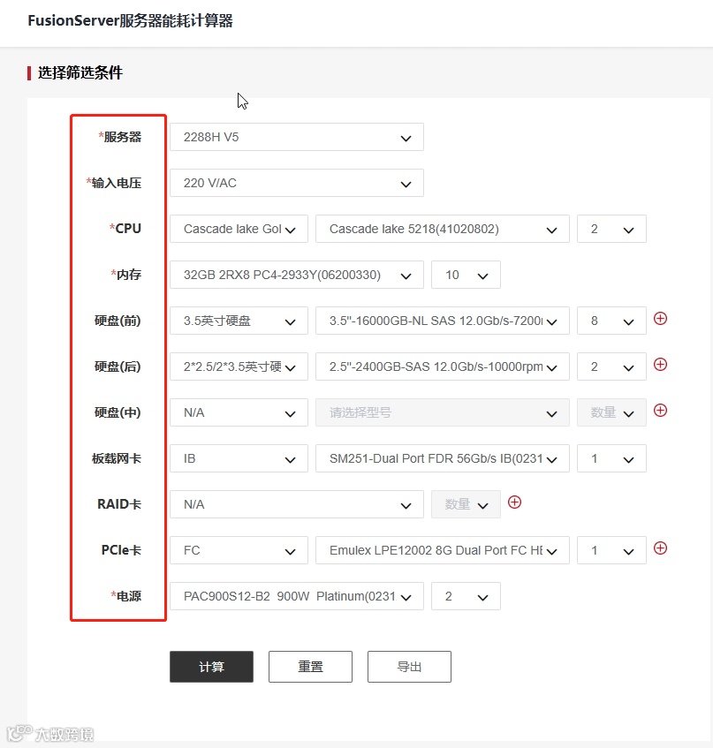This screenshot has width=713, height=748.
Task: Open PCIe card type dropdown FC
Action: (239, 550)
